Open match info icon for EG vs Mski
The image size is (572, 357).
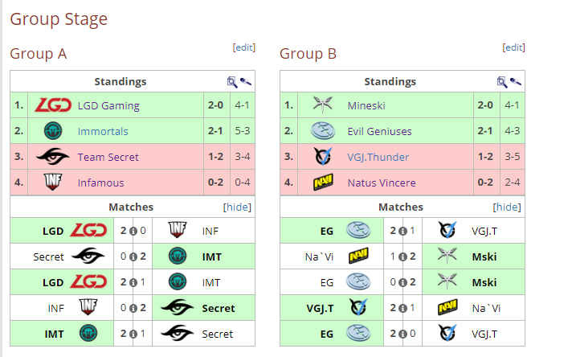pyautogui.click(x=402, y=282)
